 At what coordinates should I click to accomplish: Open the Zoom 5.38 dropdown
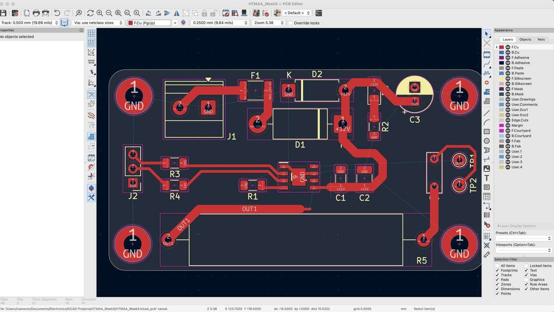[268, 23]
